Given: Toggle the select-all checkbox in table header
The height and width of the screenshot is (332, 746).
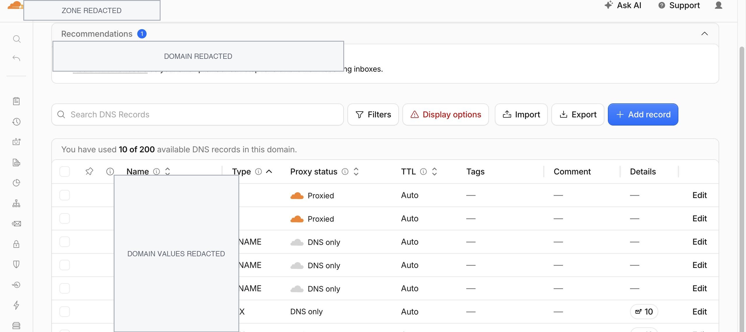Looking at the screenshot, I should [65, 172].
